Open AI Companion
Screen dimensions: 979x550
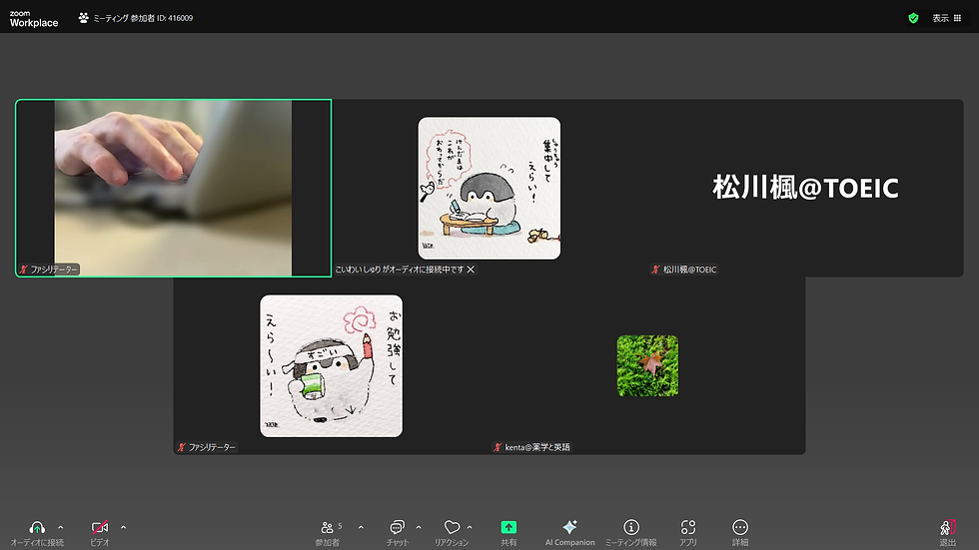(570, 533)
